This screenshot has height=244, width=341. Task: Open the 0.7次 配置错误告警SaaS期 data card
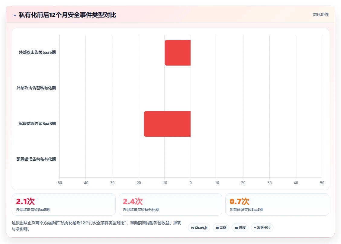[x=277, y=204]
